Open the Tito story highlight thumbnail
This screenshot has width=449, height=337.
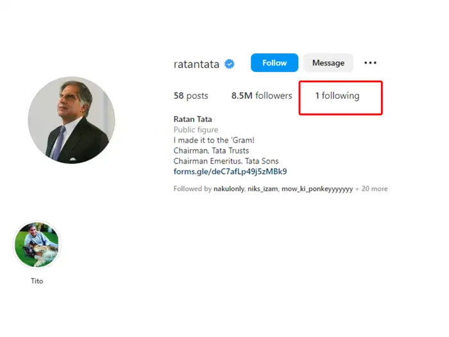(x=37, y=245)
